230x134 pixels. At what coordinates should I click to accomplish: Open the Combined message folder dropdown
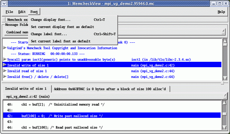tap(115, 32)
